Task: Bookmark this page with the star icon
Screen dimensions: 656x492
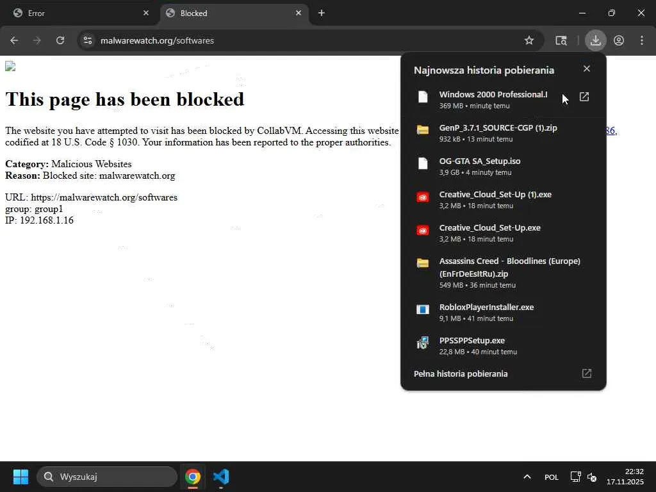Action: tap(529, 40)
